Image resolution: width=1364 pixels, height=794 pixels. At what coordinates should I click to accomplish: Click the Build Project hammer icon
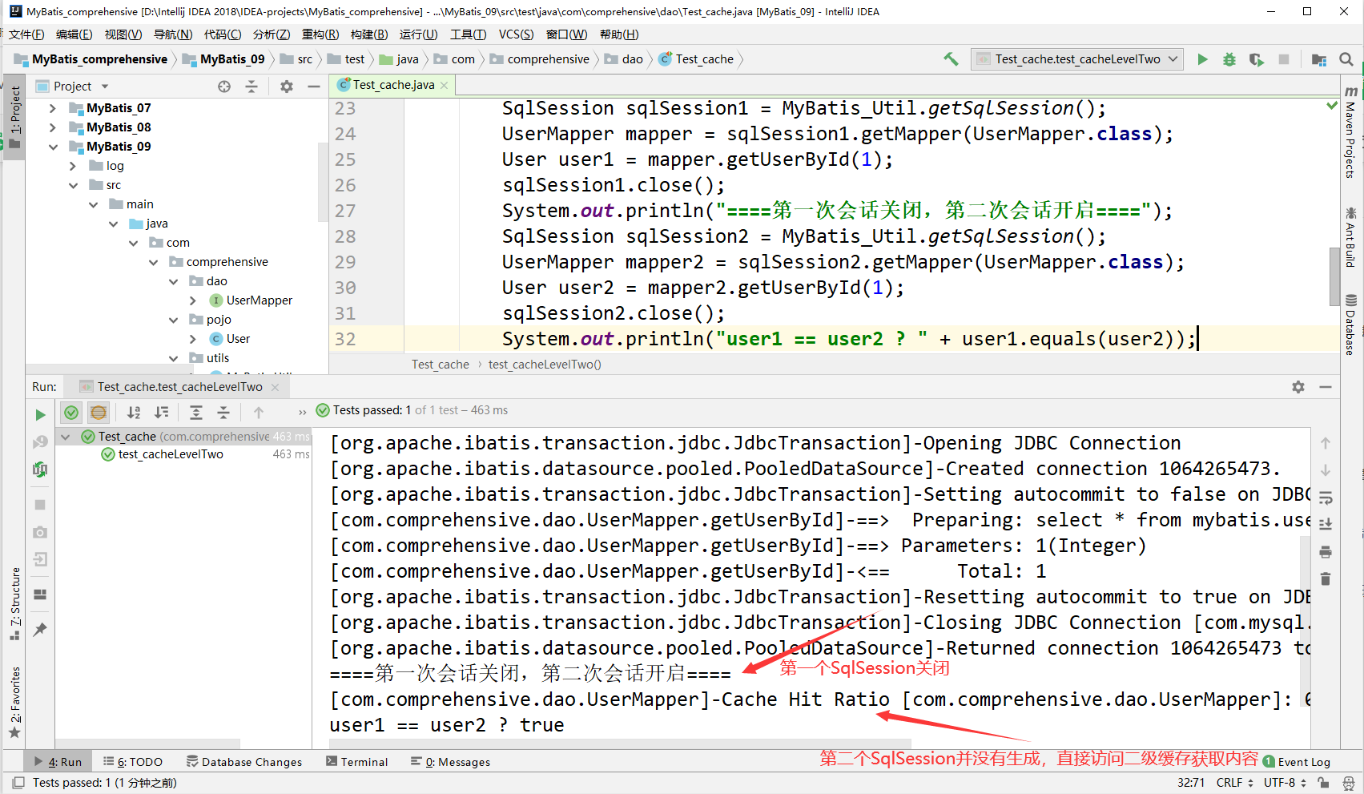(951, 59)
